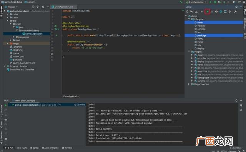Run the selected Maven build phases
This screenshot has height=152, width=246.
[208, 11]
